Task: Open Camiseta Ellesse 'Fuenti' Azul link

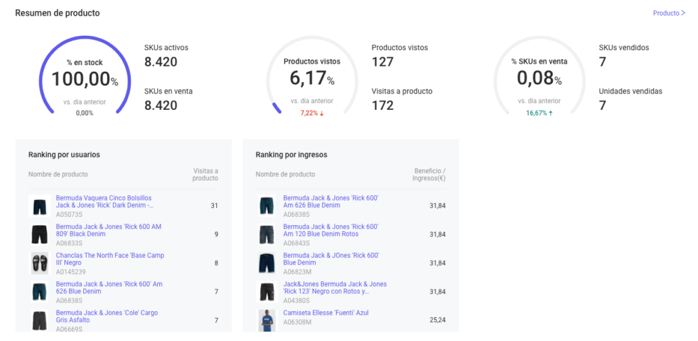Action: 325,313
